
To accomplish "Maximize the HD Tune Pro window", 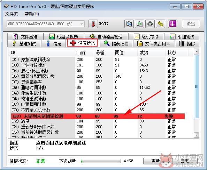I will coord(186,7).
